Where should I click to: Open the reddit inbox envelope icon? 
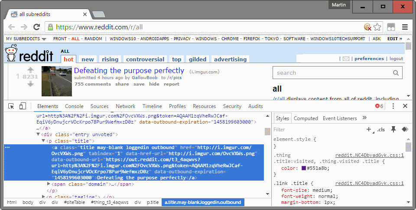tap(346, 59)
